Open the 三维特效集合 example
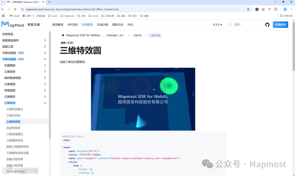This screenshot has height=176, width=295. tap(15, 109)
